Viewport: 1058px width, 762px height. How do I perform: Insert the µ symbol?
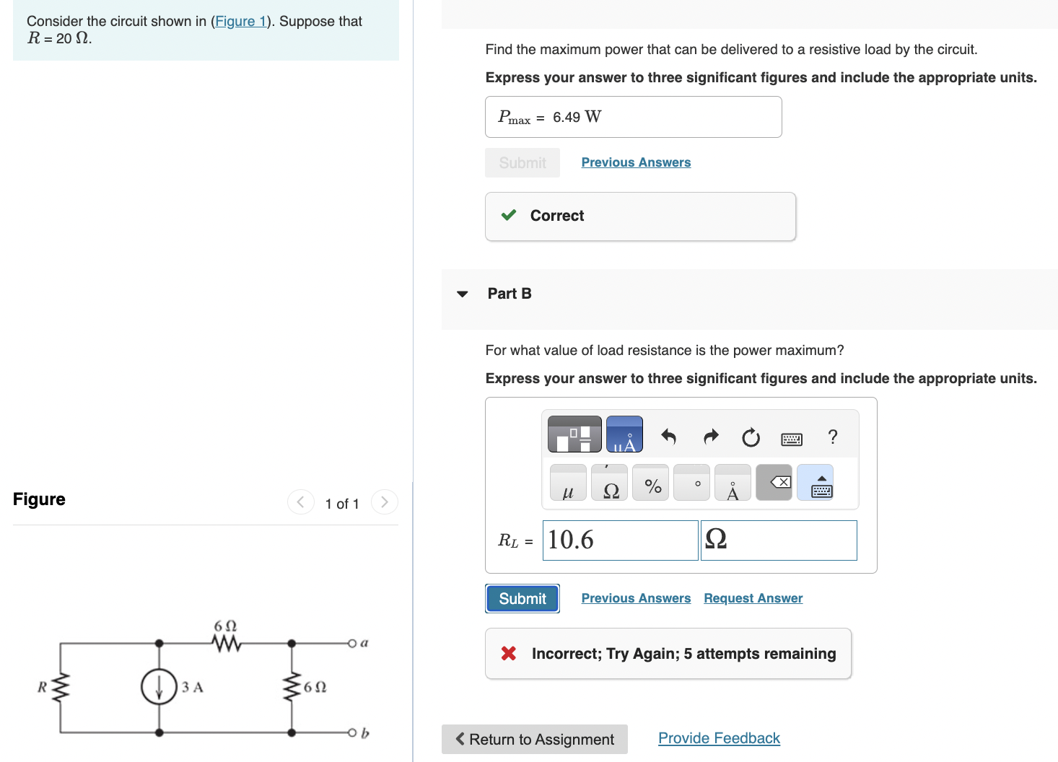point(568,483)
